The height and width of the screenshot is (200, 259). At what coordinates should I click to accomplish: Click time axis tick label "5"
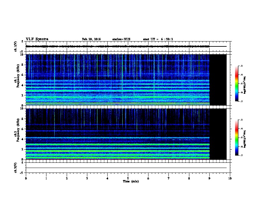128,178
